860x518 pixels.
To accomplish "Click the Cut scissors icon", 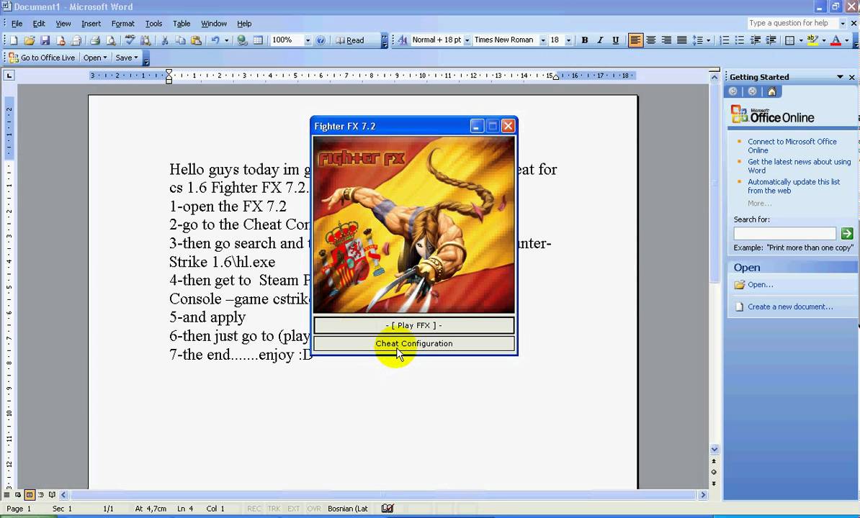I will click(164, 40).
